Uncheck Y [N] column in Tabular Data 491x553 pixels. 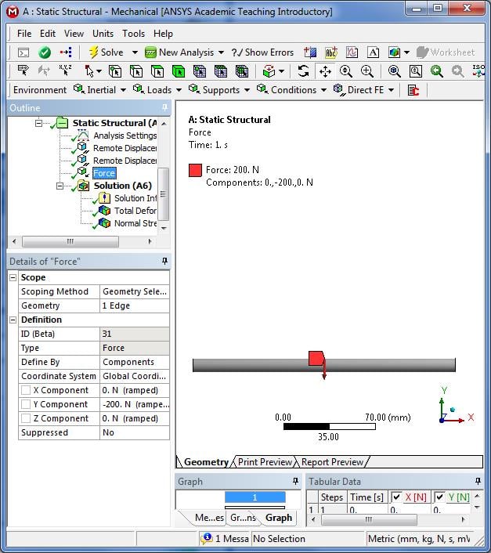pos(439,497)
